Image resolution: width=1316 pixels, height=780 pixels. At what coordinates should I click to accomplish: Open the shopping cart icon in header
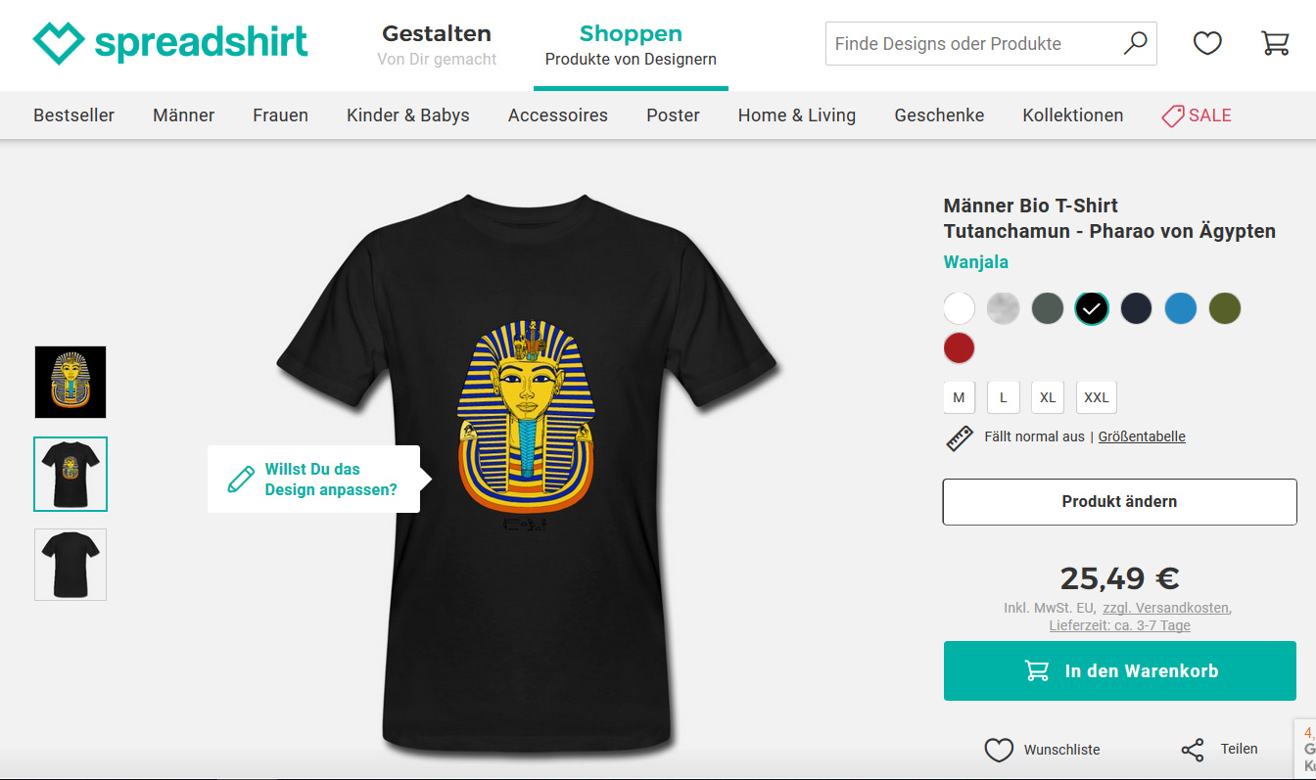click(1275, 43)
